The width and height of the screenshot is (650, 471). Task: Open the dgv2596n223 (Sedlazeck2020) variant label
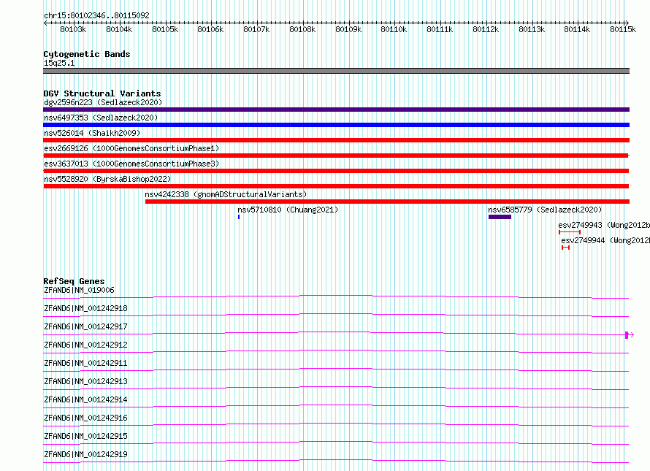[103, 102]
